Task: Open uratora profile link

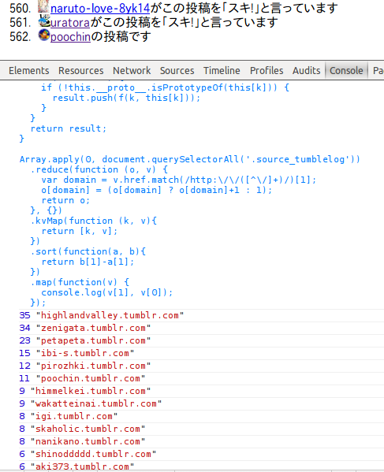Action: (70, 23)
